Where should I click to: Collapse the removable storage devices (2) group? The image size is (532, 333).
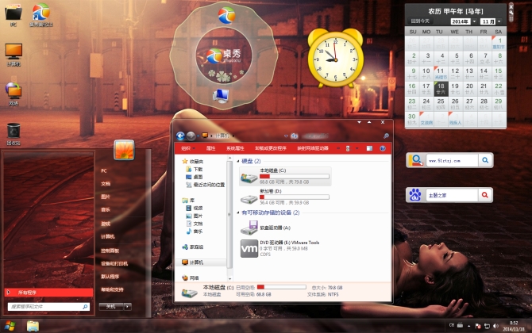pos(238,212)
